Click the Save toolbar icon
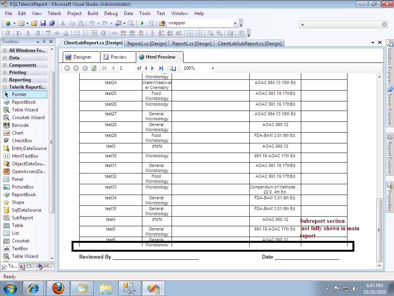The height and width of the screenshot is (296, 394). click(x=43, y=23)
